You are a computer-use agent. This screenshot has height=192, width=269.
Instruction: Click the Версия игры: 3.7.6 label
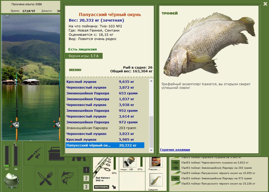[x=84, y=56]
